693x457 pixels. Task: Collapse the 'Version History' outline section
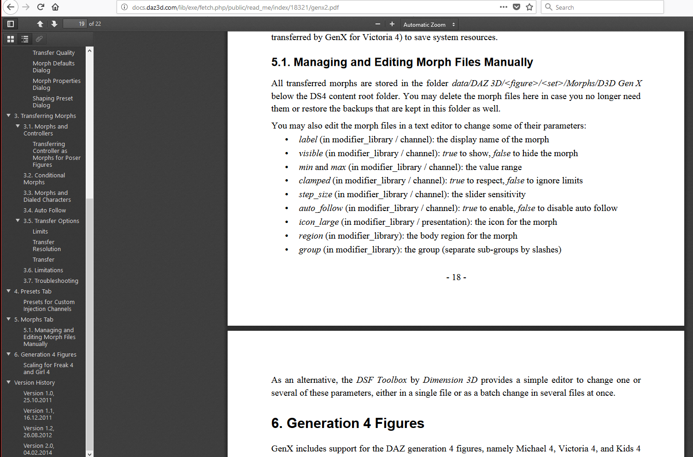coord(8,382)
